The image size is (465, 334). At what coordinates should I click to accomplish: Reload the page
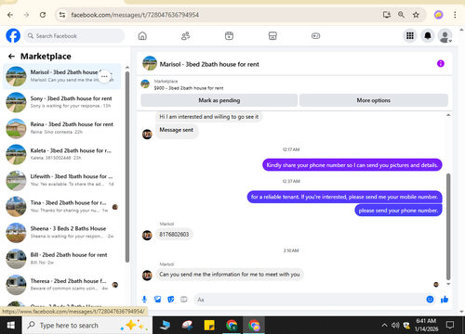click(43, 15)
